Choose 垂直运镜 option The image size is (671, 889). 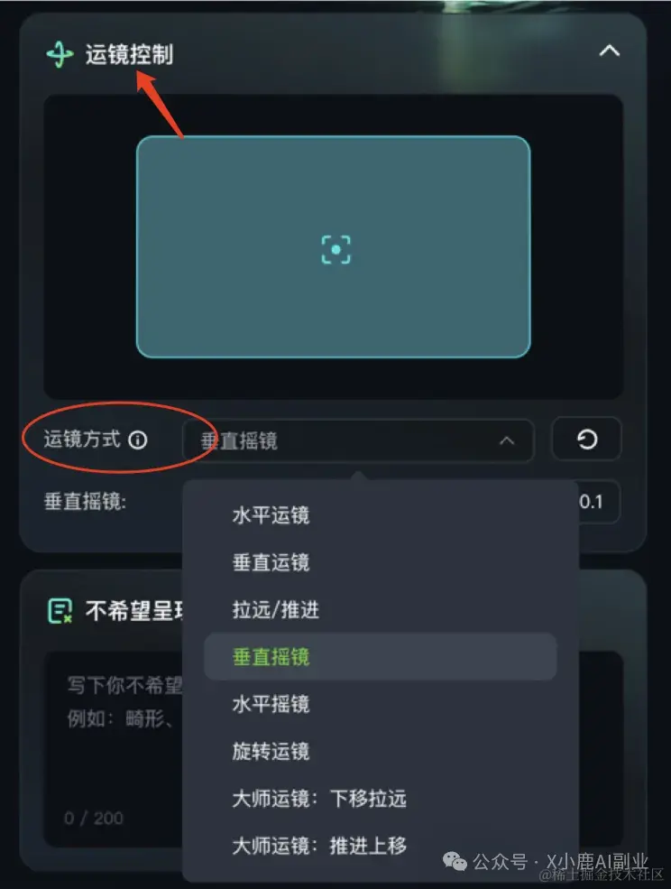coord(271,562)
